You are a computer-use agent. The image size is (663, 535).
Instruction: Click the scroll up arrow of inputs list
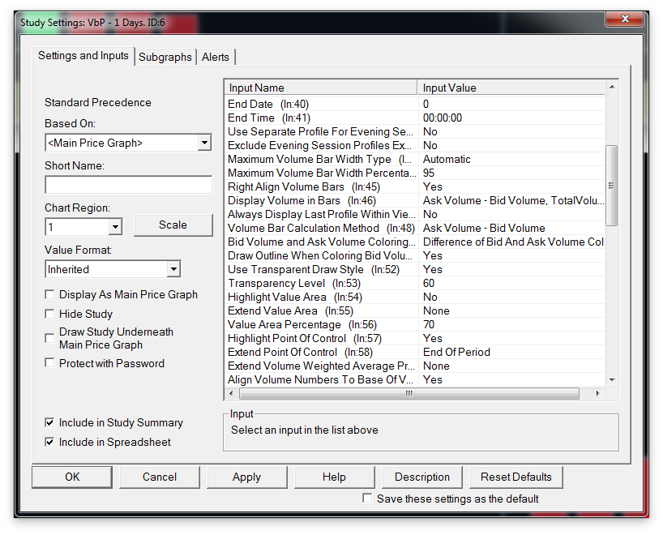tap(612, 87)
